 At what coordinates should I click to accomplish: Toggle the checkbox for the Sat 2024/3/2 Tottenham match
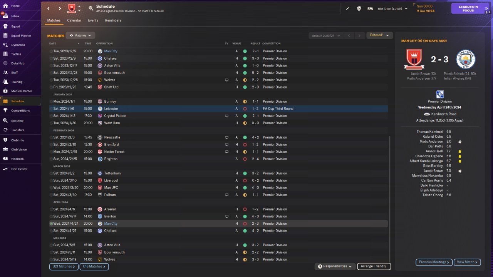tap(51, 174)
